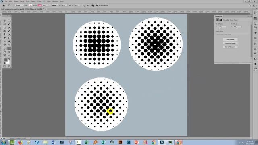Open Word from the taskbar
This screenshot has width=258, height=145.
(53, 142)
